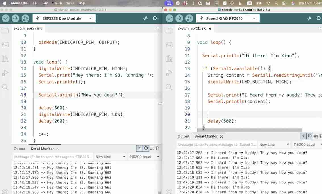Open New Line dropdown in right Serial Monitor
The image size is (322, 194).
[x=274, y=145]
